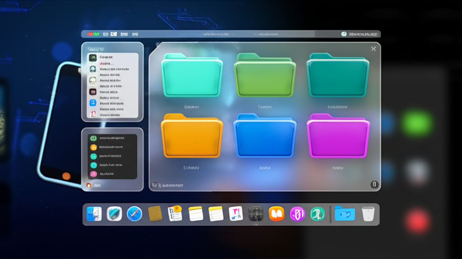Open the purple folder
Viewport: 462px width, 259px height.
(x=337, y=136)
